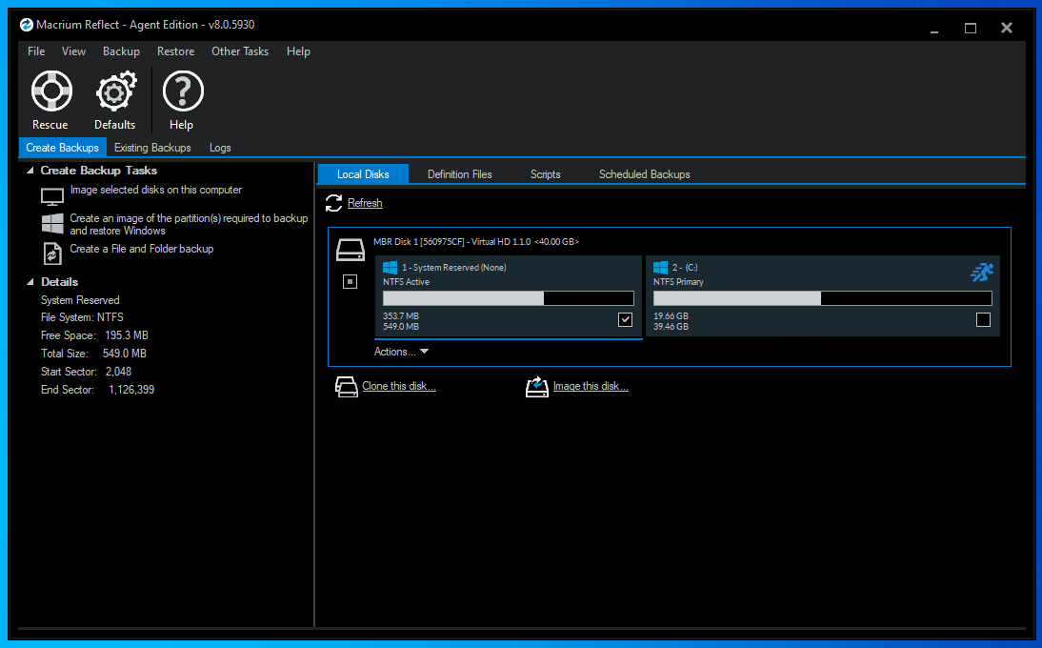Screen dimensions: 1042x648
Task: Click Image selected disks on this computer
Action: pyautogui.click(x=156, y=191)
